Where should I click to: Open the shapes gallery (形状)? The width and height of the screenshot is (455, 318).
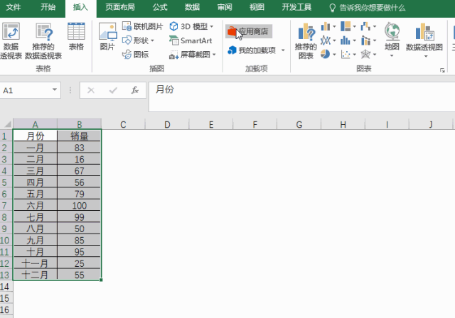click(138, 40)
